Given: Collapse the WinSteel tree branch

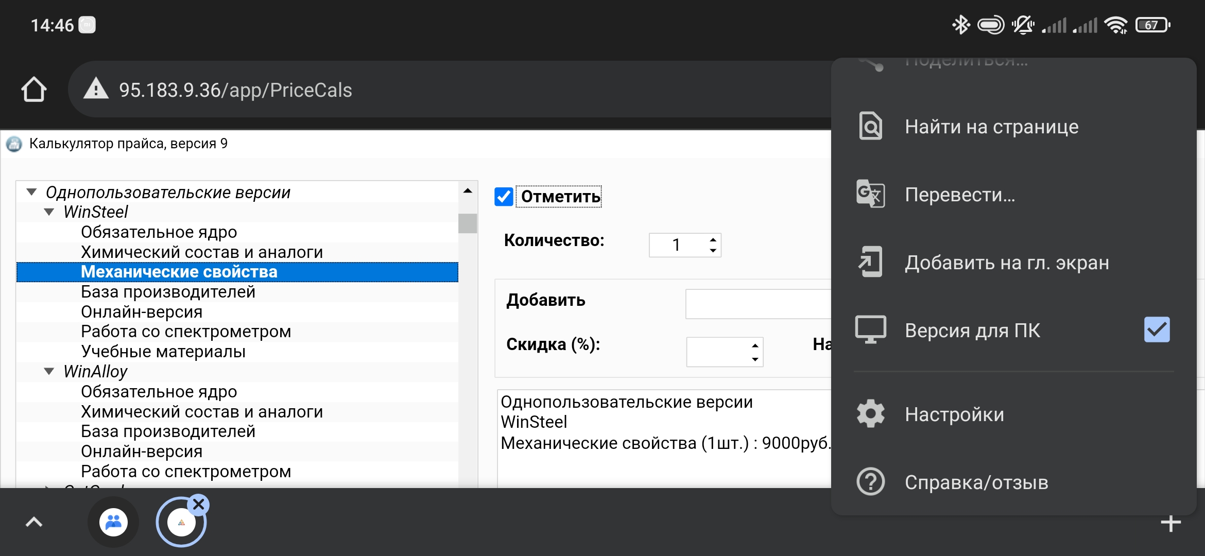Looking at the screenshot, I should (x=49, y=212).
